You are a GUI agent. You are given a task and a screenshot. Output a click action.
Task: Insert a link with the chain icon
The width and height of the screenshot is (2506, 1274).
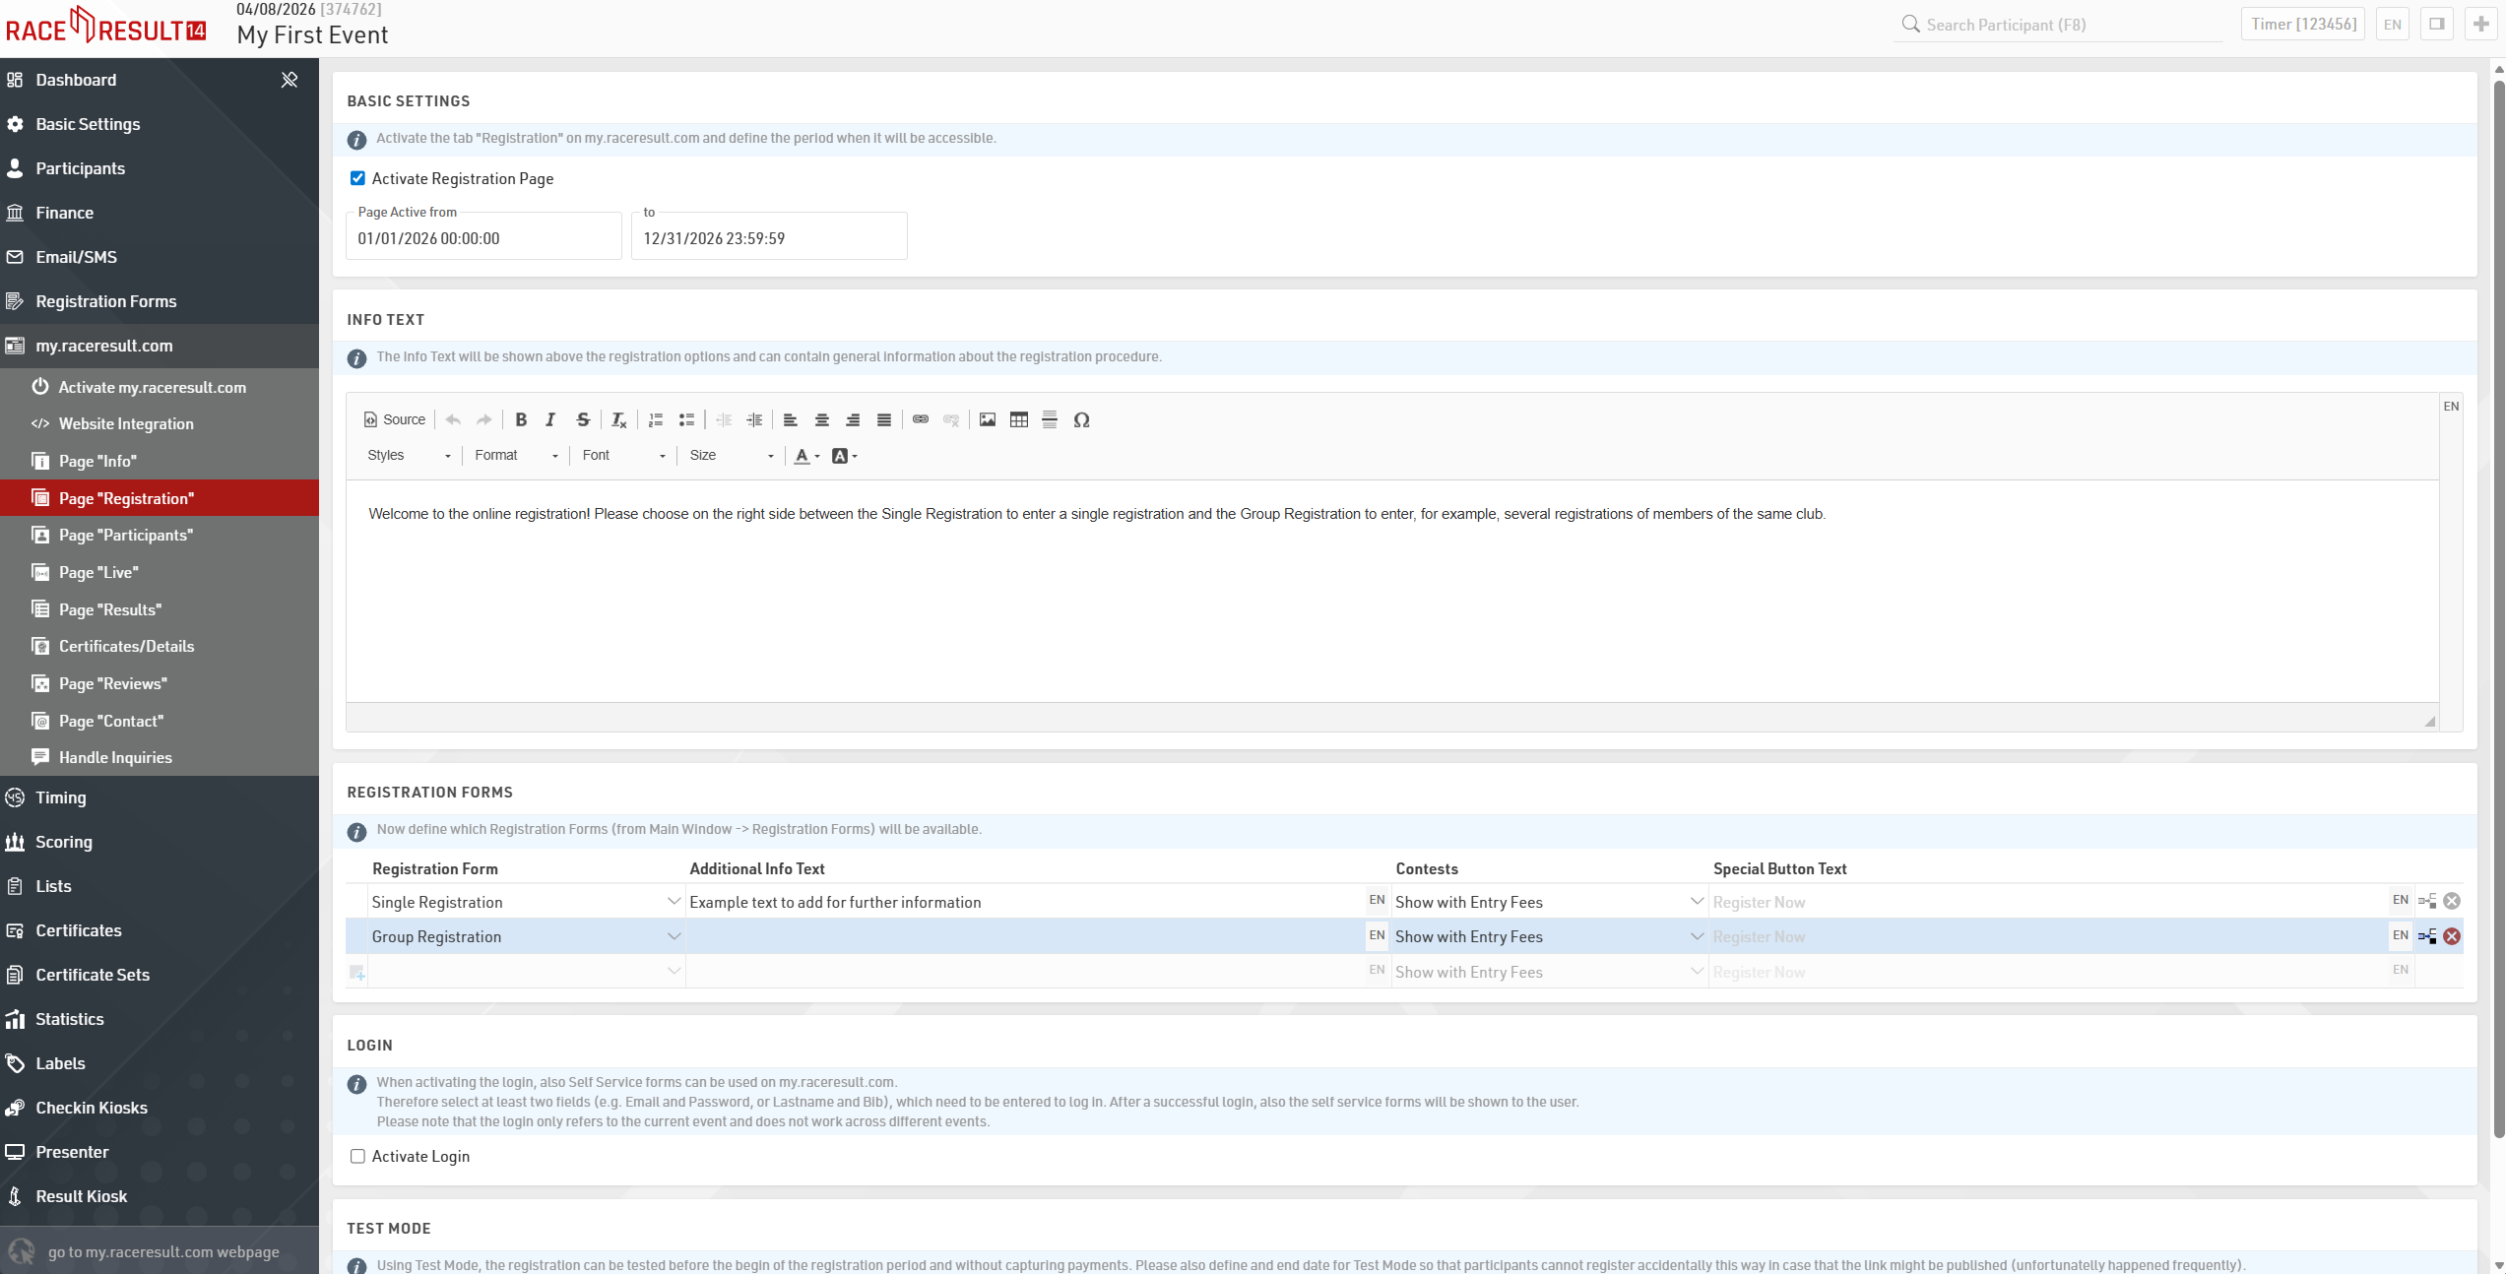point(921,419)
